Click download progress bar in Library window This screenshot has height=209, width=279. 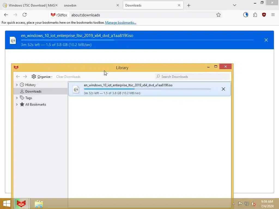click(x=147, y=89)
